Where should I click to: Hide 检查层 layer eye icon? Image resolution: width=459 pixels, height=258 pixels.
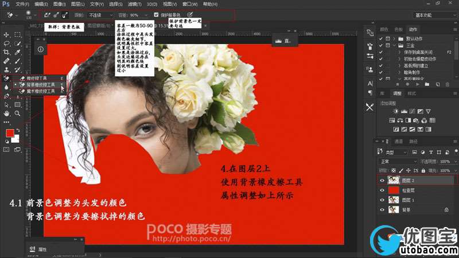point(382,190)
